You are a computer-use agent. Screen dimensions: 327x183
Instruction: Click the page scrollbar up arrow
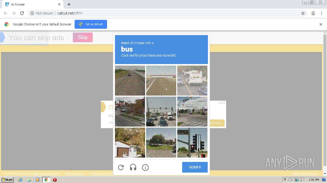click(x=325, y=33)
